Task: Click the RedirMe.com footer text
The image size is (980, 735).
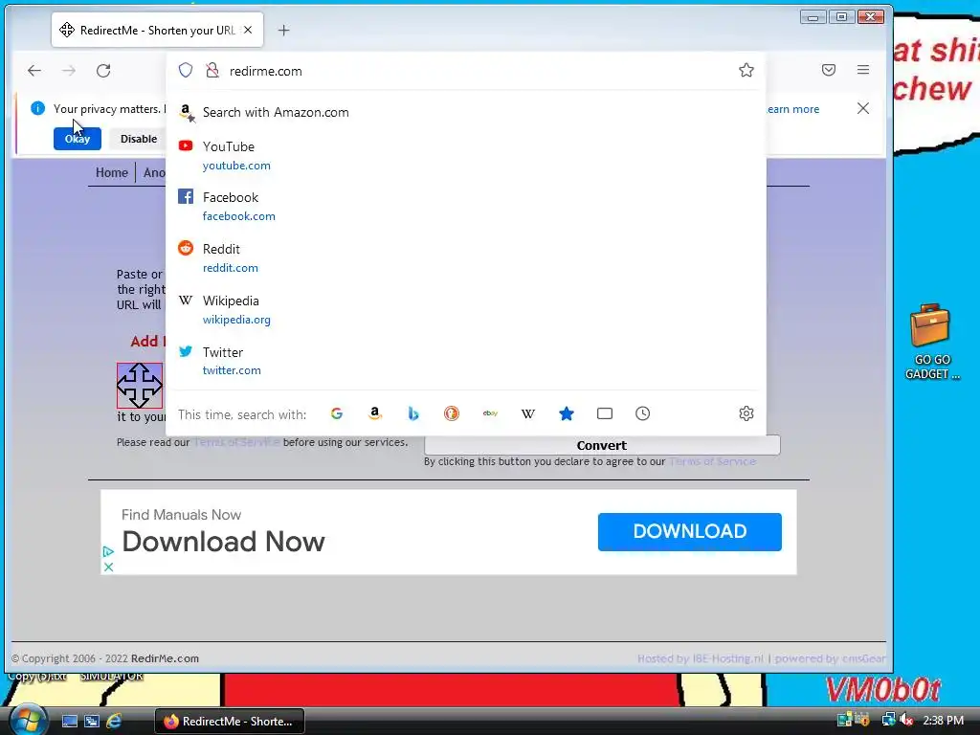Action: tap(165, 658)
